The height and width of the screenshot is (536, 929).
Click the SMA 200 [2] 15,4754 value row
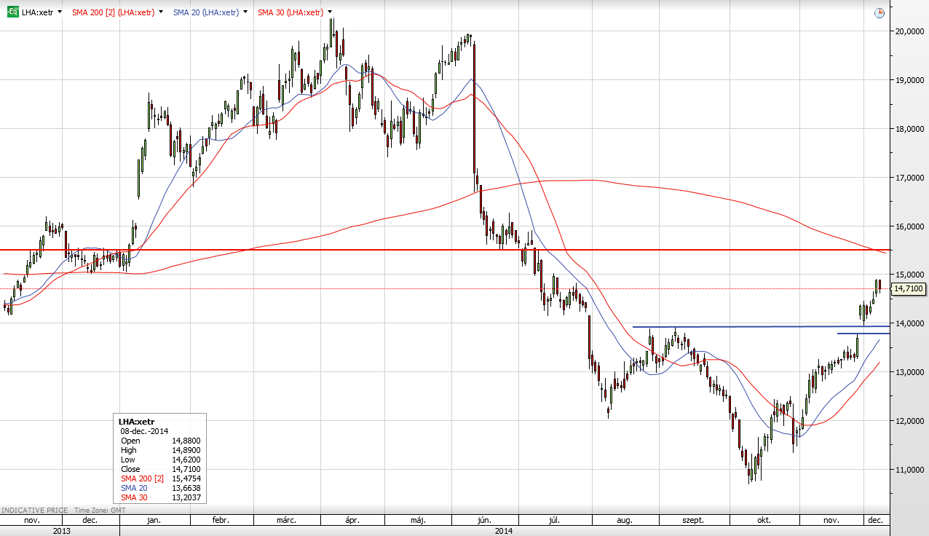pos(160,478)
